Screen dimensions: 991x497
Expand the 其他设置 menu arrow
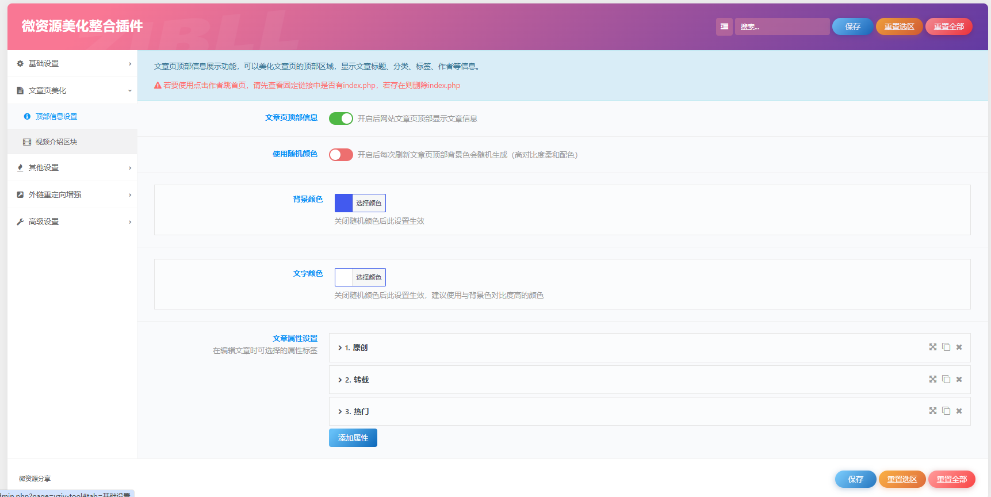click(130, 168)
